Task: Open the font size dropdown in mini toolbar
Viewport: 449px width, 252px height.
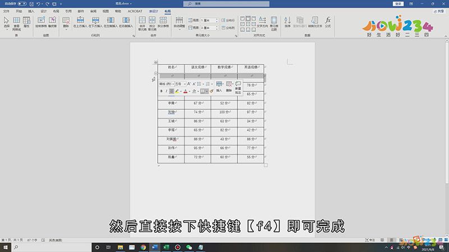Action: (x=185, y=84)
